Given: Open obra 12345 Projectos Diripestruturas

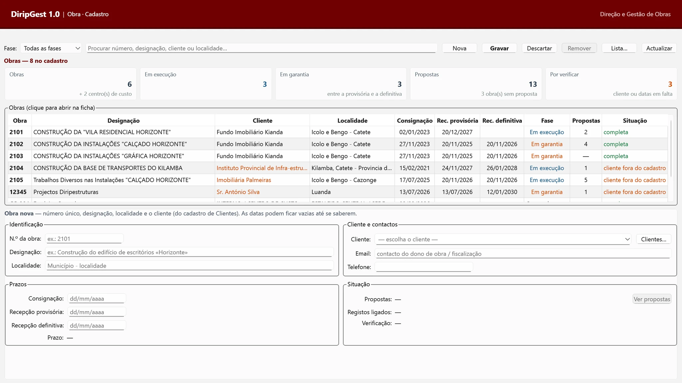Looking at the screenshot, I should click(338, 192).
